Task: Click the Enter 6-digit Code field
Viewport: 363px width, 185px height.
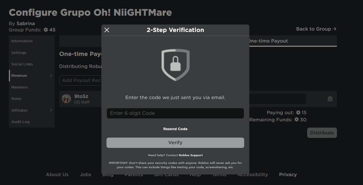Action: click(175, 113)
